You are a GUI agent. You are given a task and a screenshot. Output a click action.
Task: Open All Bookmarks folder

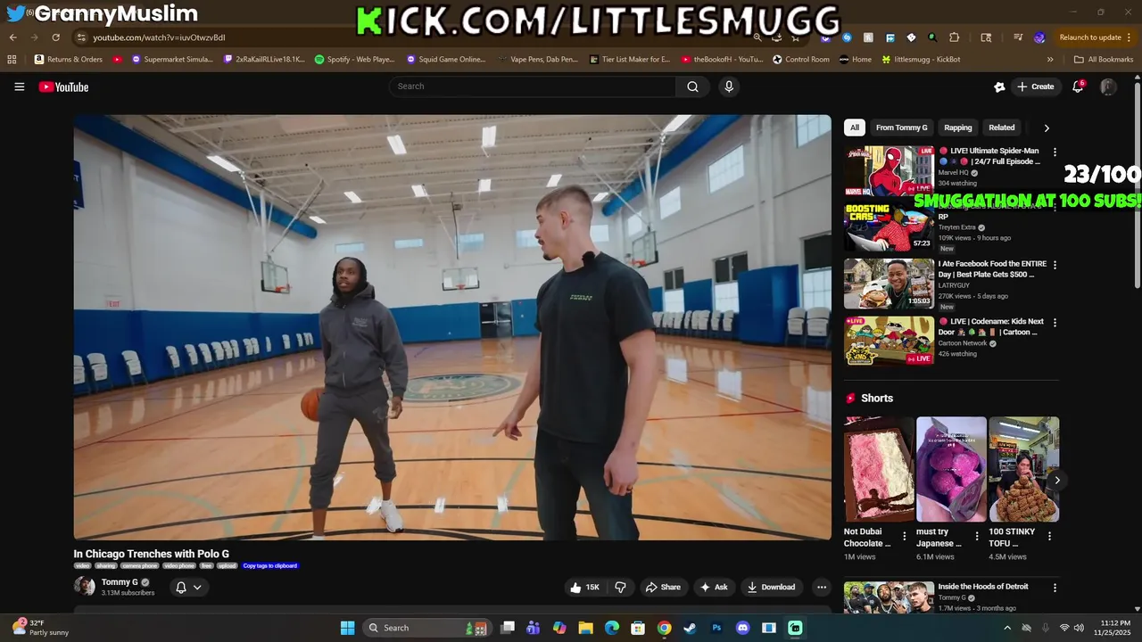tap(1104, 60)
